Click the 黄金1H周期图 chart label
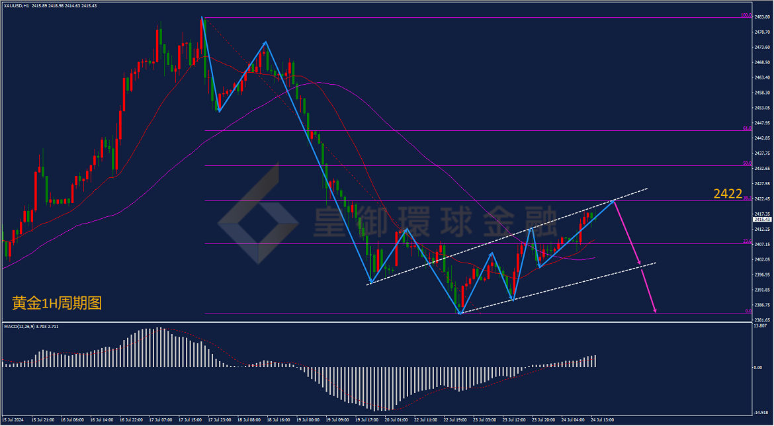Viewport: 774px width, 426px height. pos(57,303)
